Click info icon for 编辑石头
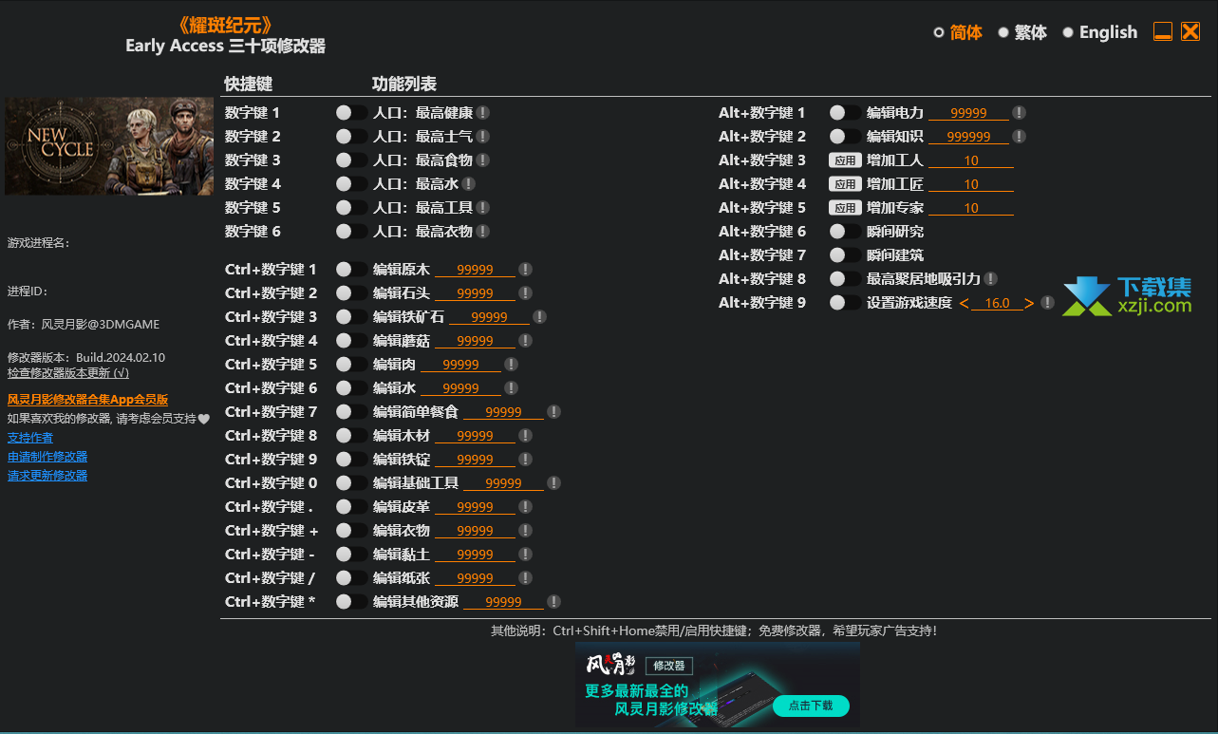 point(525,292)
